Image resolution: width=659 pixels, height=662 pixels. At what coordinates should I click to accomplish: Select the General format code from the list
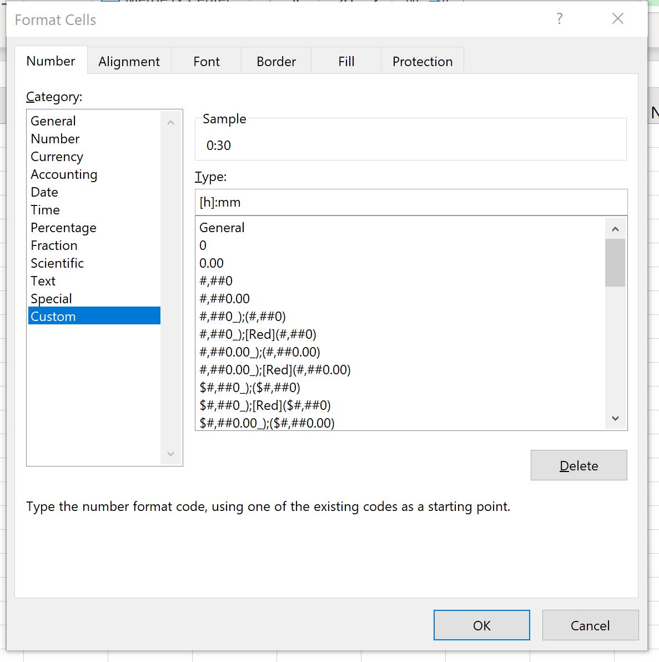(222, 228)
